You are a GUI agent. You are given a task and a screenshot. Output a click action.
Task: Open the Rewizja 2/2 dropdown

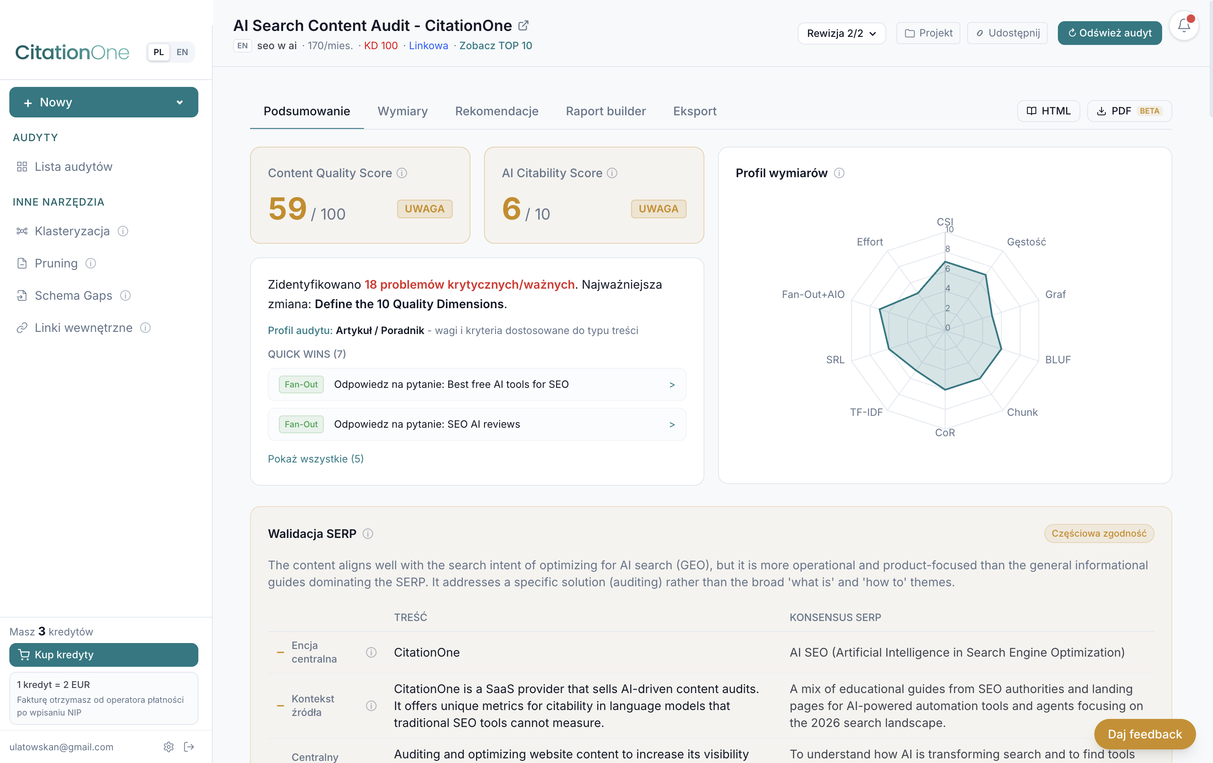[841, 33]
